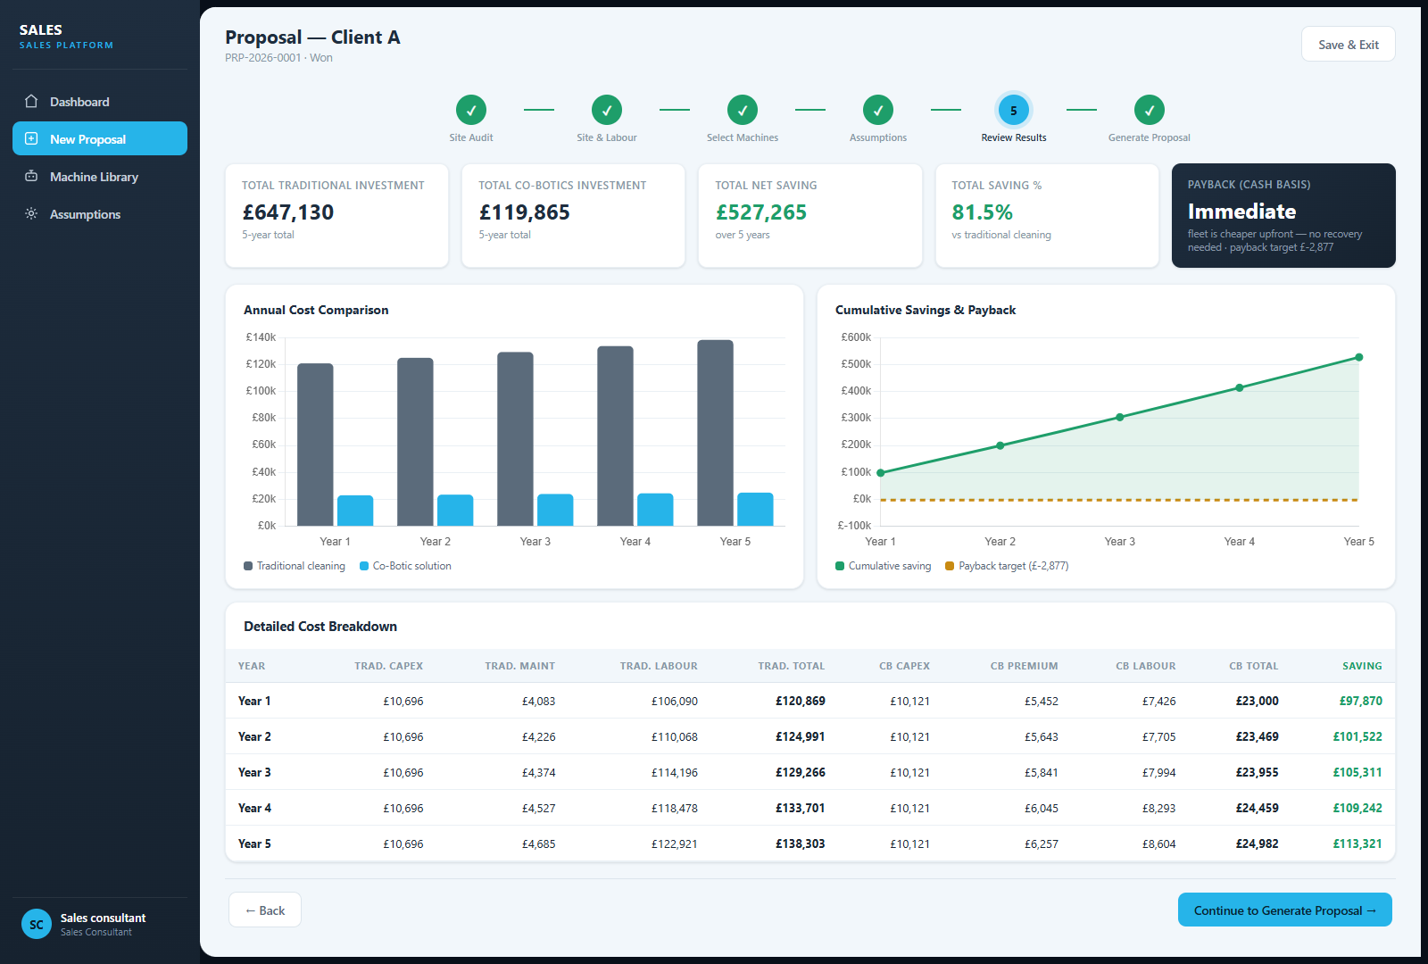Go to the Select Machines step checkmark

tap(743, 110)
